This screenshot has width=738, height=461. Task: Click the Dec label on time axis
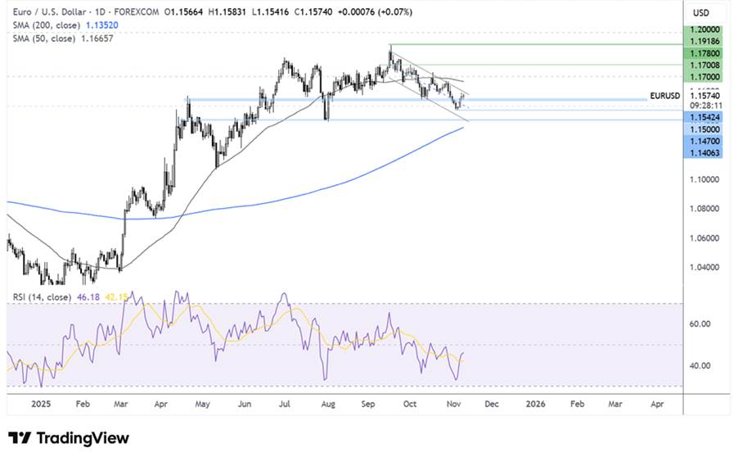(491, 405)
